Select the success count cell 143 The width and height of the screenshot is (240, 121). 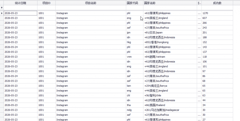(x=217, y=47)
